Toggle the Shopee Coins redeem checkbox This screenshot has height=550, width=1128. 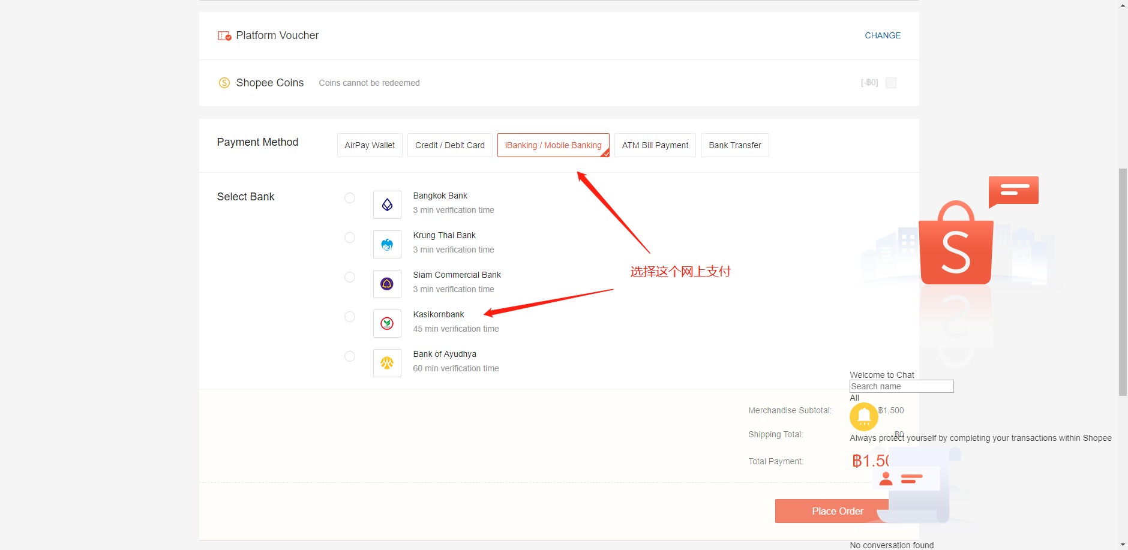coord(891,83)
